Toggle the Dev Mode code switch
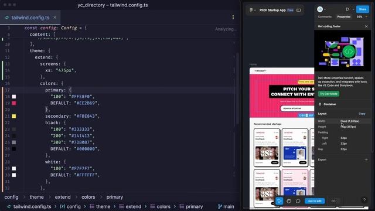Viewport: 375px width, 211px height. point(333,201)
